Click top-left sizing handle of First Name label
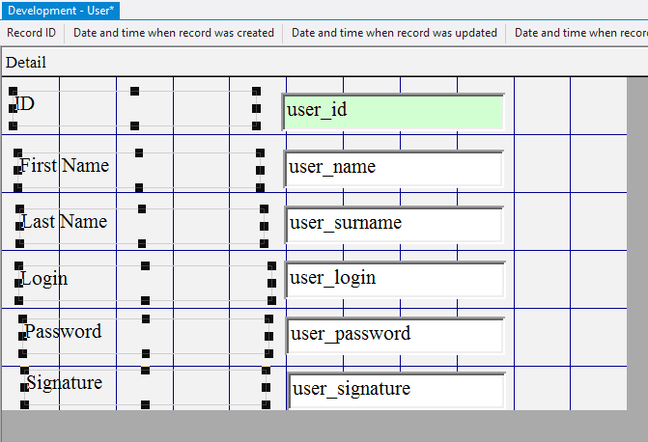This screenshot has width=648, height=442. (x=17, y=152)
